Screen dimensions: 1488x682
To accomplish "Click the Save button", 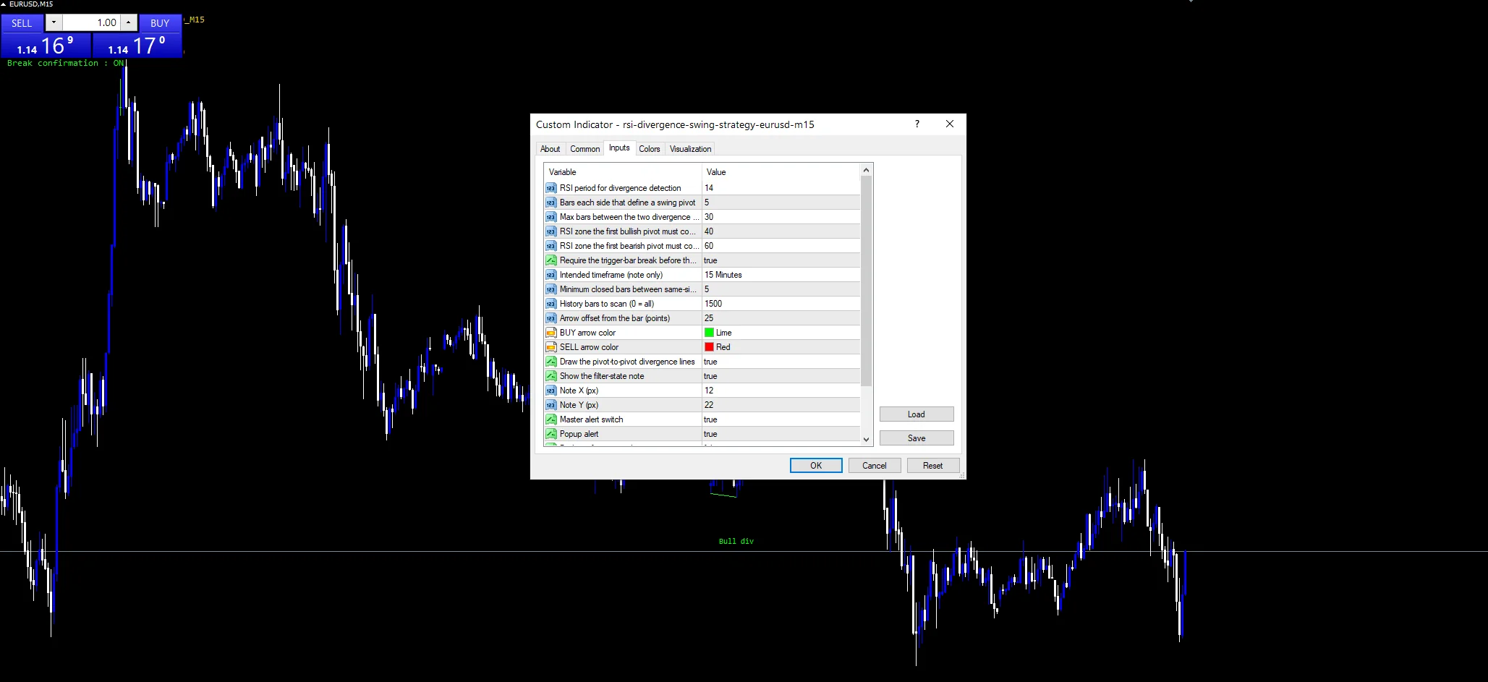I will [917, 438].
